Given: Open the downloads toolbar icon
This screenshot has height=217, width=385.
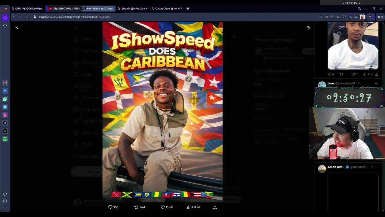Looking at the screenshot, I should tap(350, 17).
